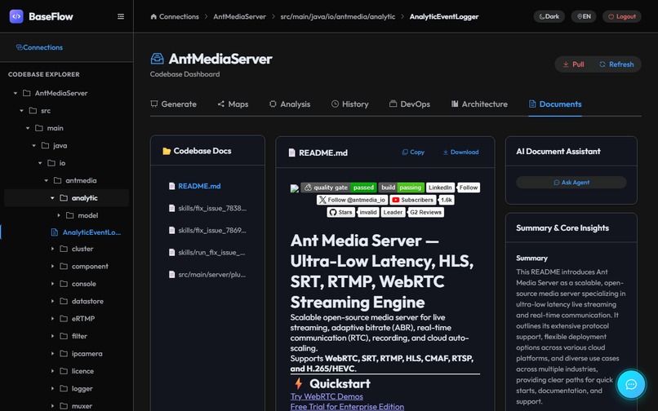The height and width of the screenshot is (411, 658).
Task: Click the Connections breadcrumb
Action: (175, 16)
